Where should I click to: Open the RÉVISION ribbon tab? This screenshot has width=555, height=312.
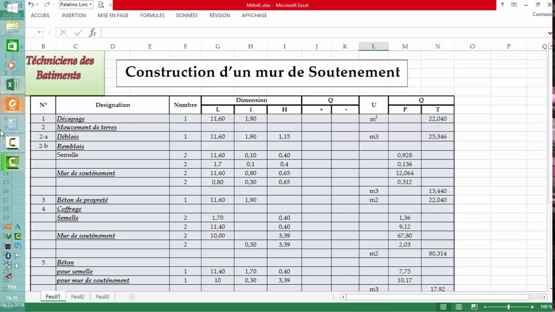tap(220, 15)
